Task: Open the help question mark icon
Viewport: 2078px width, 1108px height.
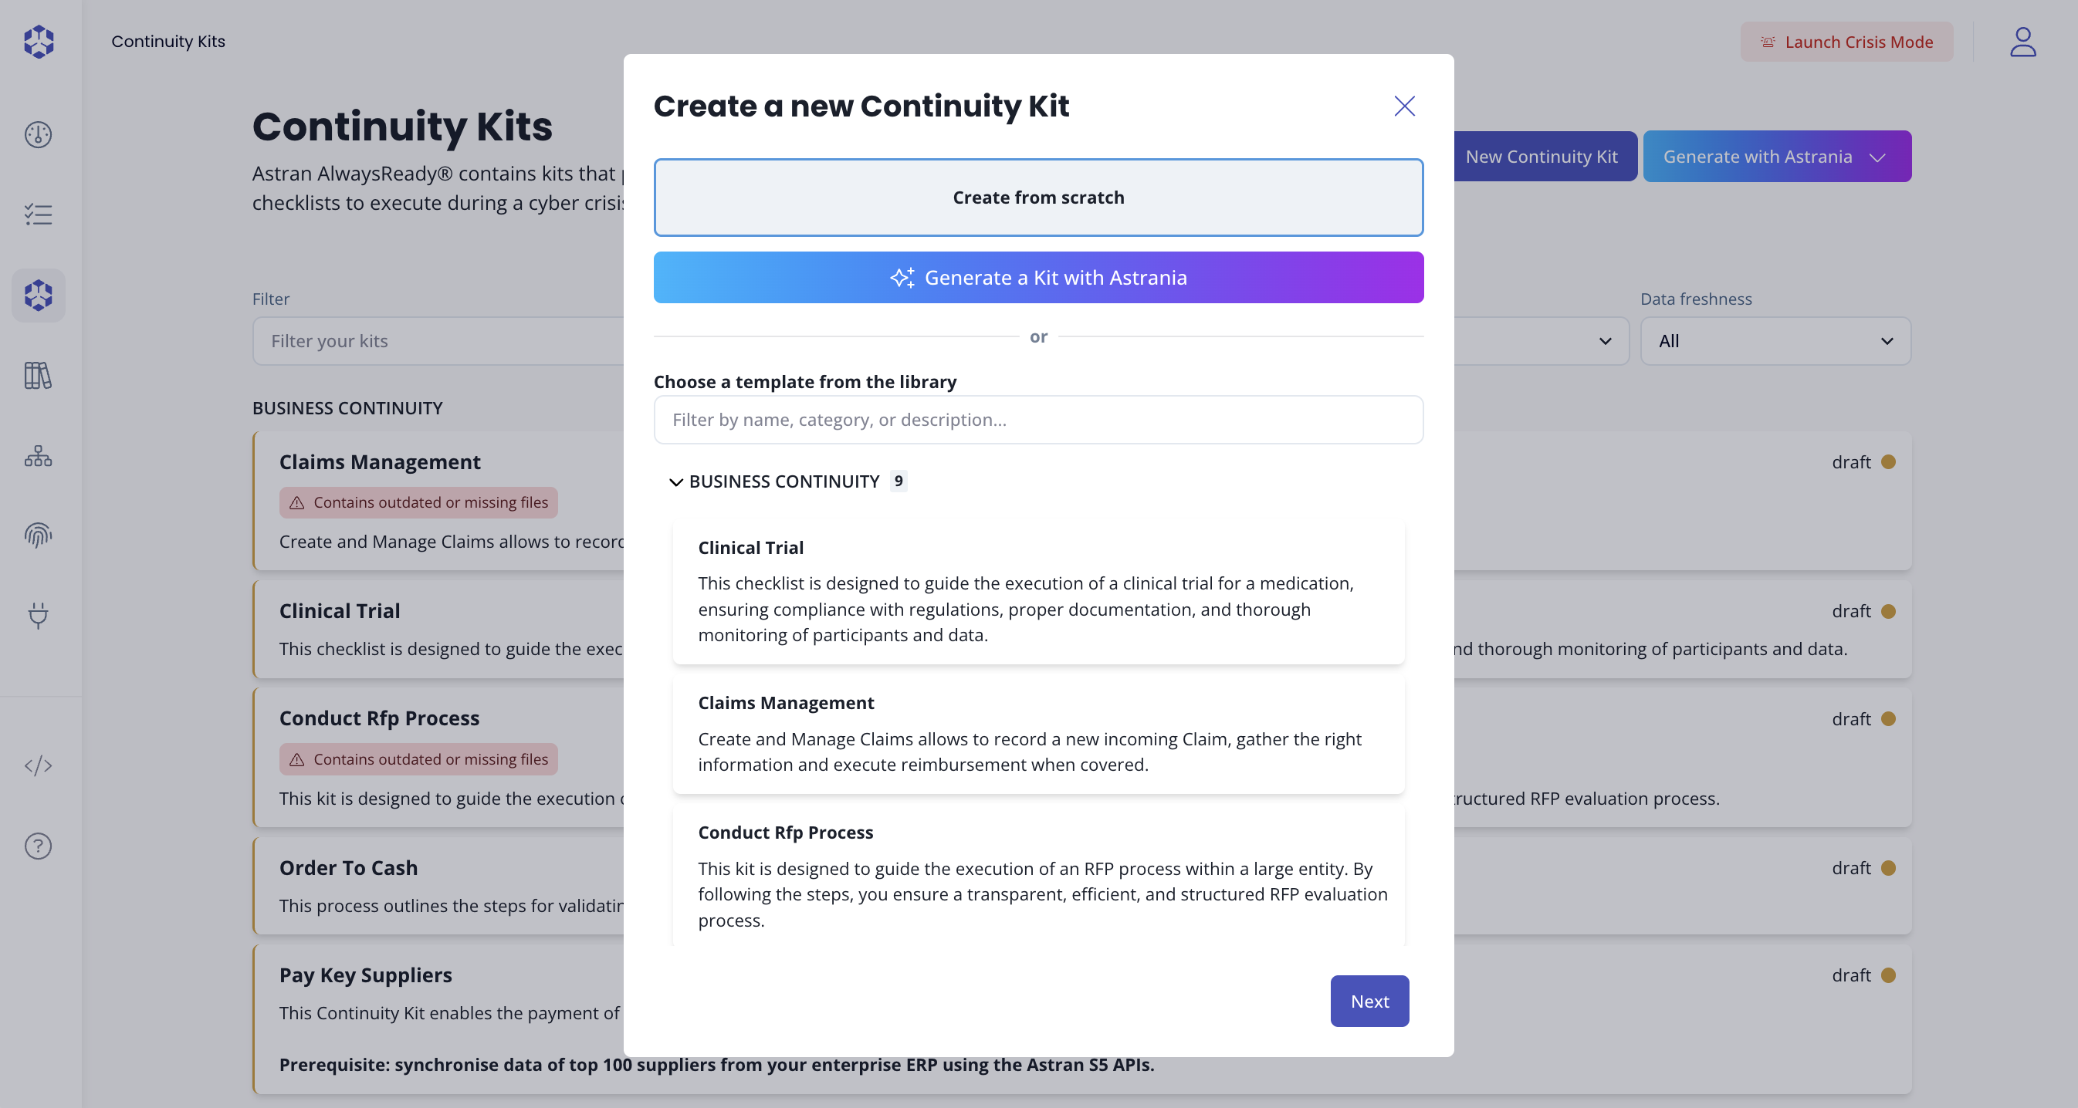Action: point(38,846)
